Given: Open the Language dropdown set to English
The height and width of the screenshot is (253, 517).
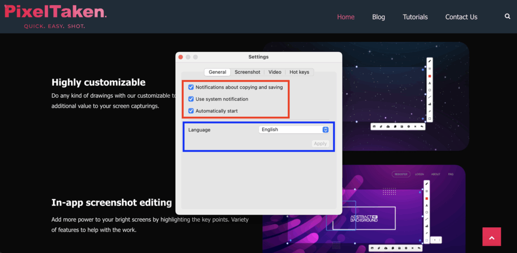Looking at the screenshot, I should tap(294, 130).
